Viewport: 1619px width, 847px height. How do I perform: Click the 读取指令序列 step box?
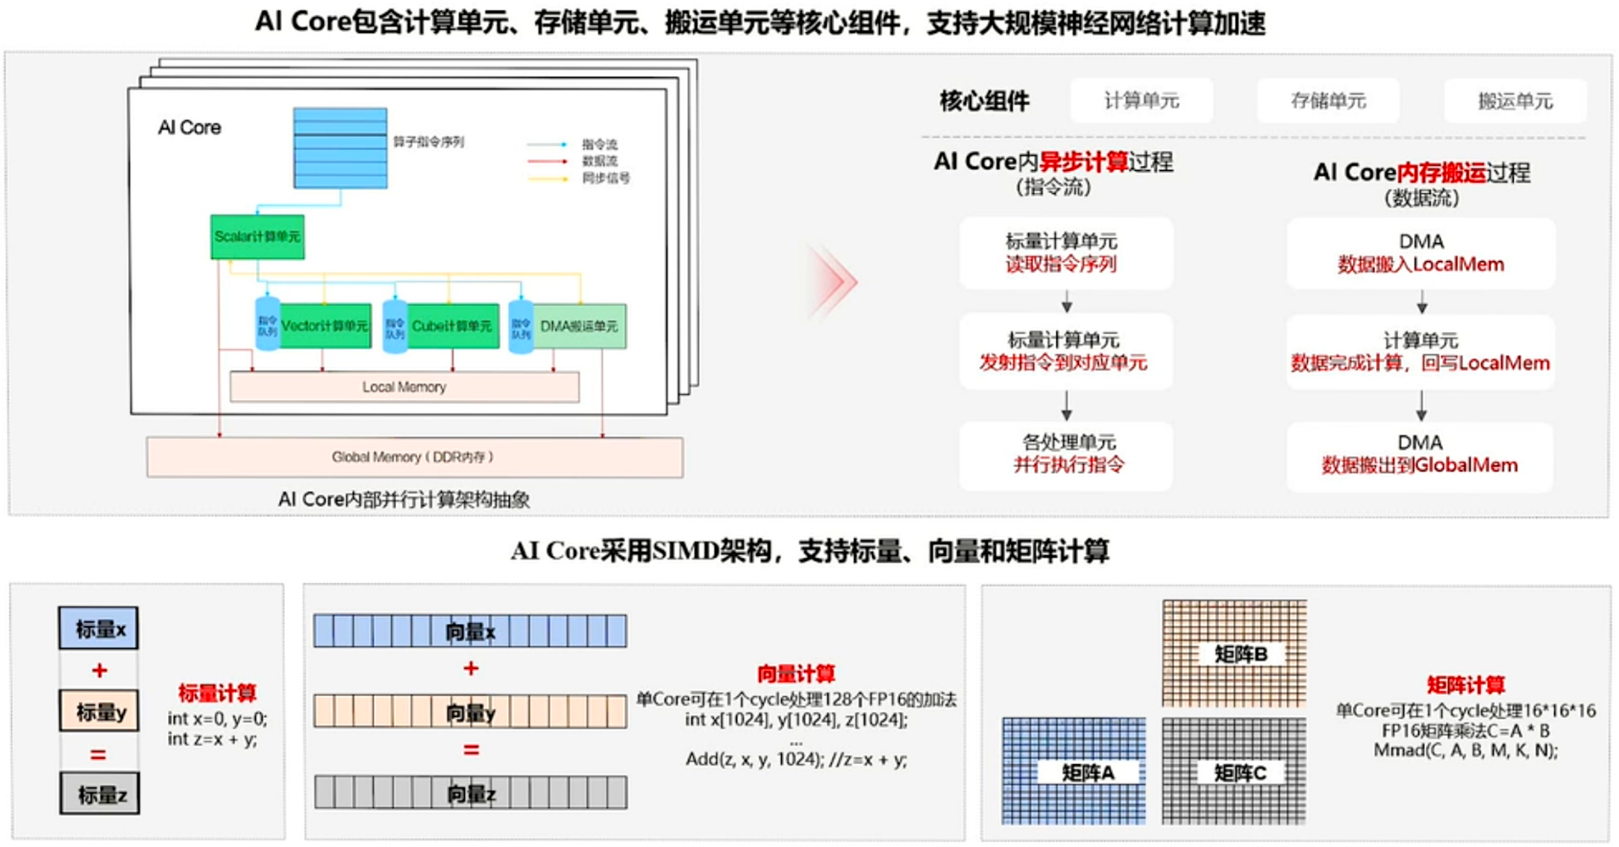[x=1065, y=253]
